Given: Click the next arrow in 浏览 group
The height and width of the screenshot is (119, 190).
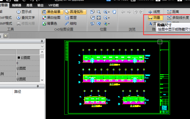Looking at the screenshot, I should pyautogui.click(x=129, y=12).
